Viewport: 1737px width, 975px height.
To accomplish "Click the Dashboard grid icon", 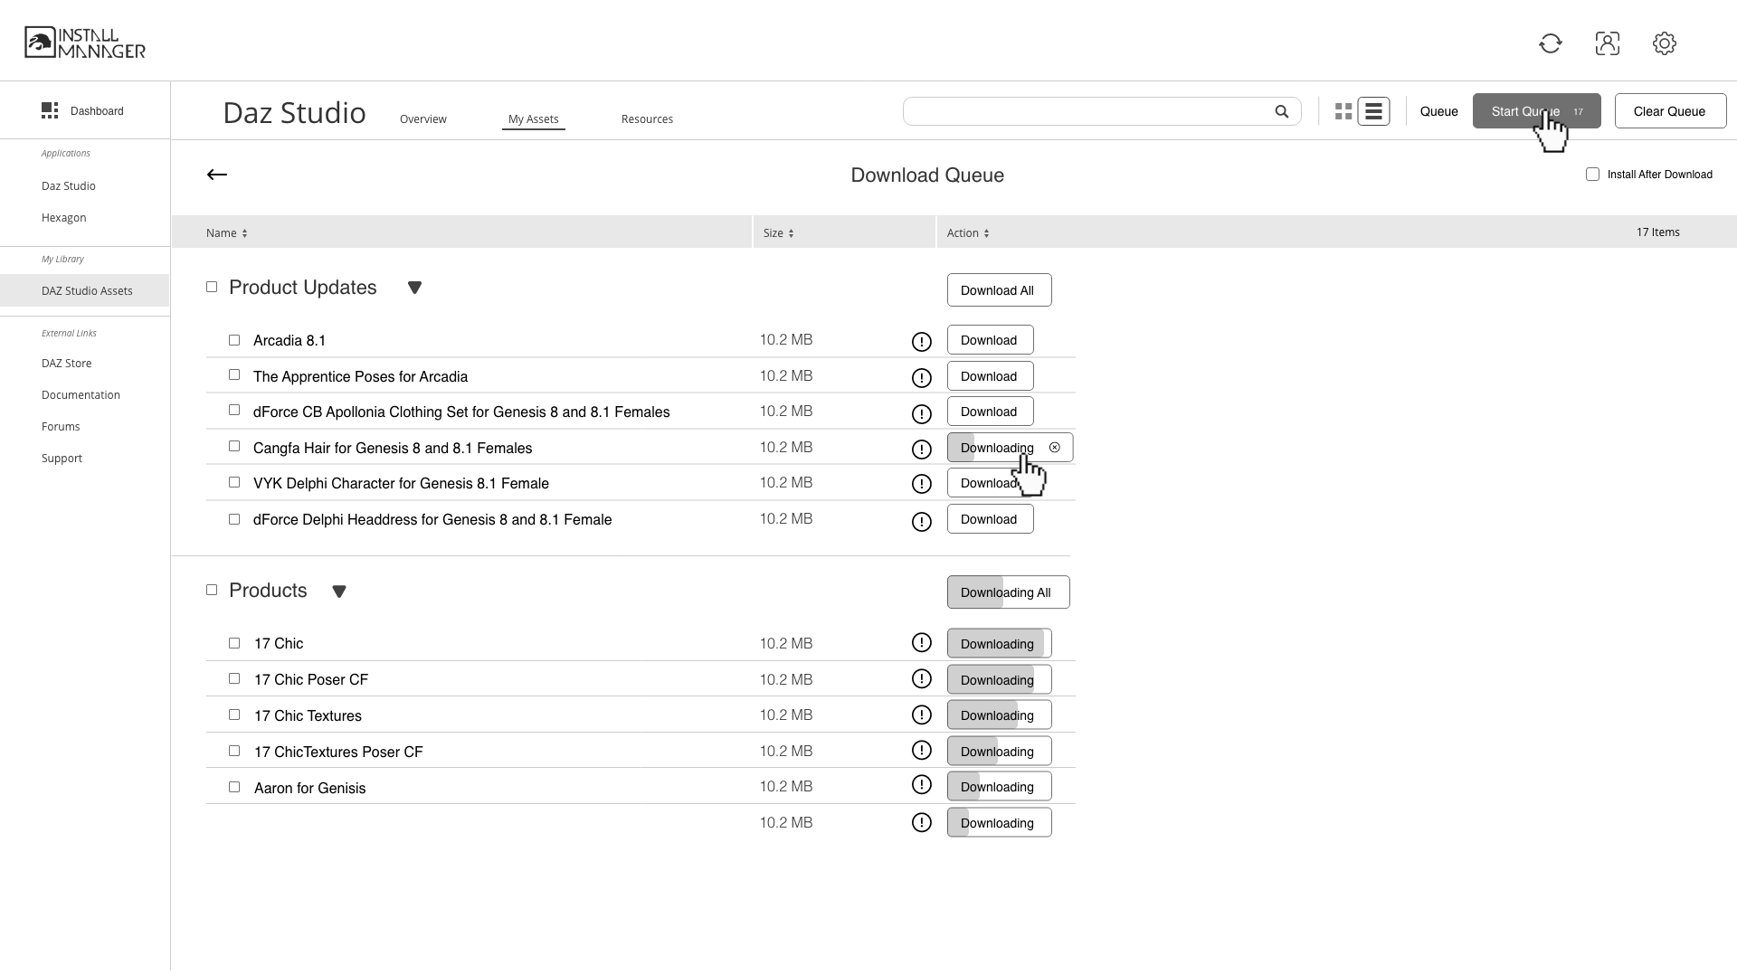I will (x=50, y=110).
